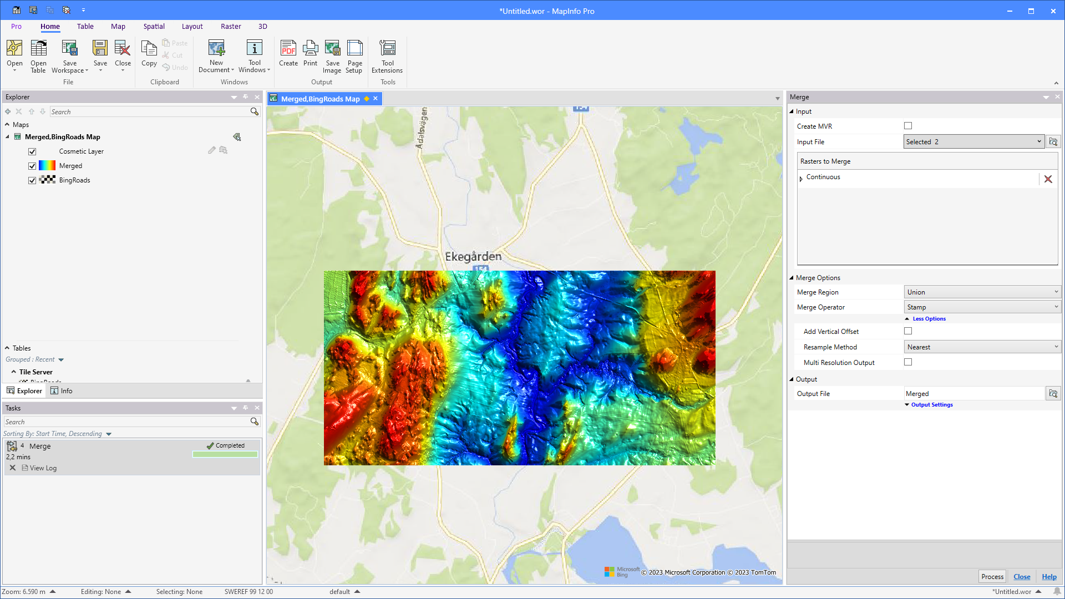The height and width of the screenshot is (599, 1065).
Task: Open Tool Extensions
Action: [x=387, y=55]
